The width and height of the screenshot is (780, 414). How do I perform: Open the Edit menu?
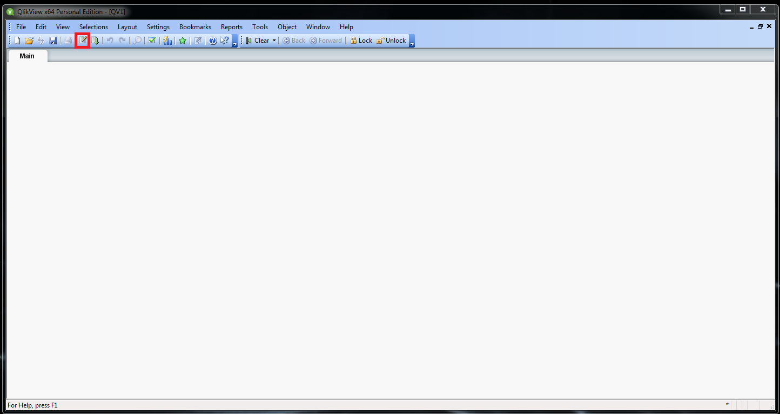[x=41, y=27]
